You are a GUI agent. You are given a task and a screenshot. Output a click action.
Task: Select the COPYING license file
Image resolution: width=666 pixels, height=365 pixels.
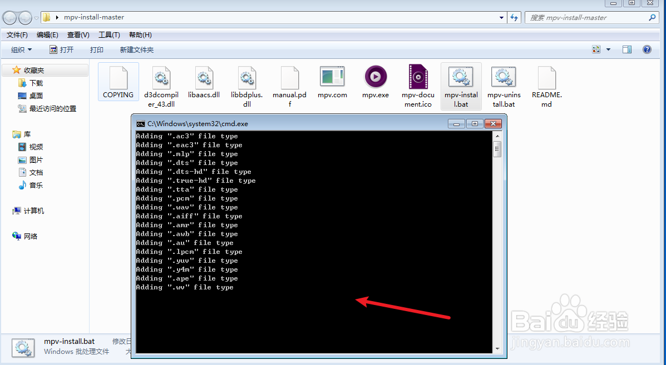[118, 77]
